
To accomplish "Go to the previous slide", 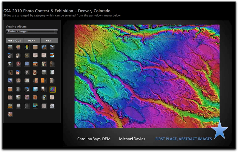I will (x=14, y=41).
